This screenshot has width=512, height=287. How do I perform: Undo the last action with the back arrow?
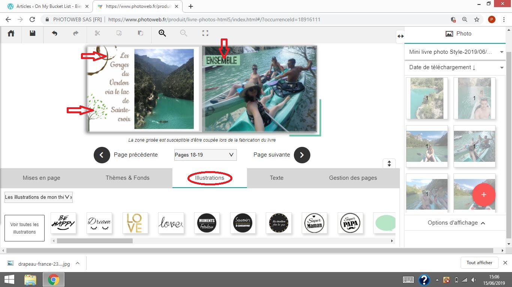54,33
